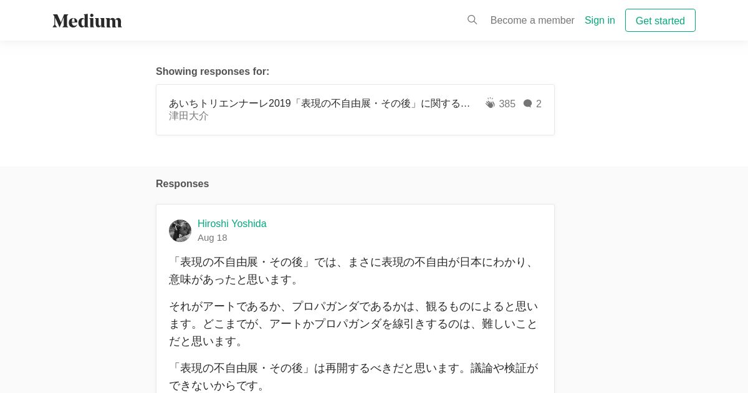Select the 'Responses' section heading

[x=183, y=184]
